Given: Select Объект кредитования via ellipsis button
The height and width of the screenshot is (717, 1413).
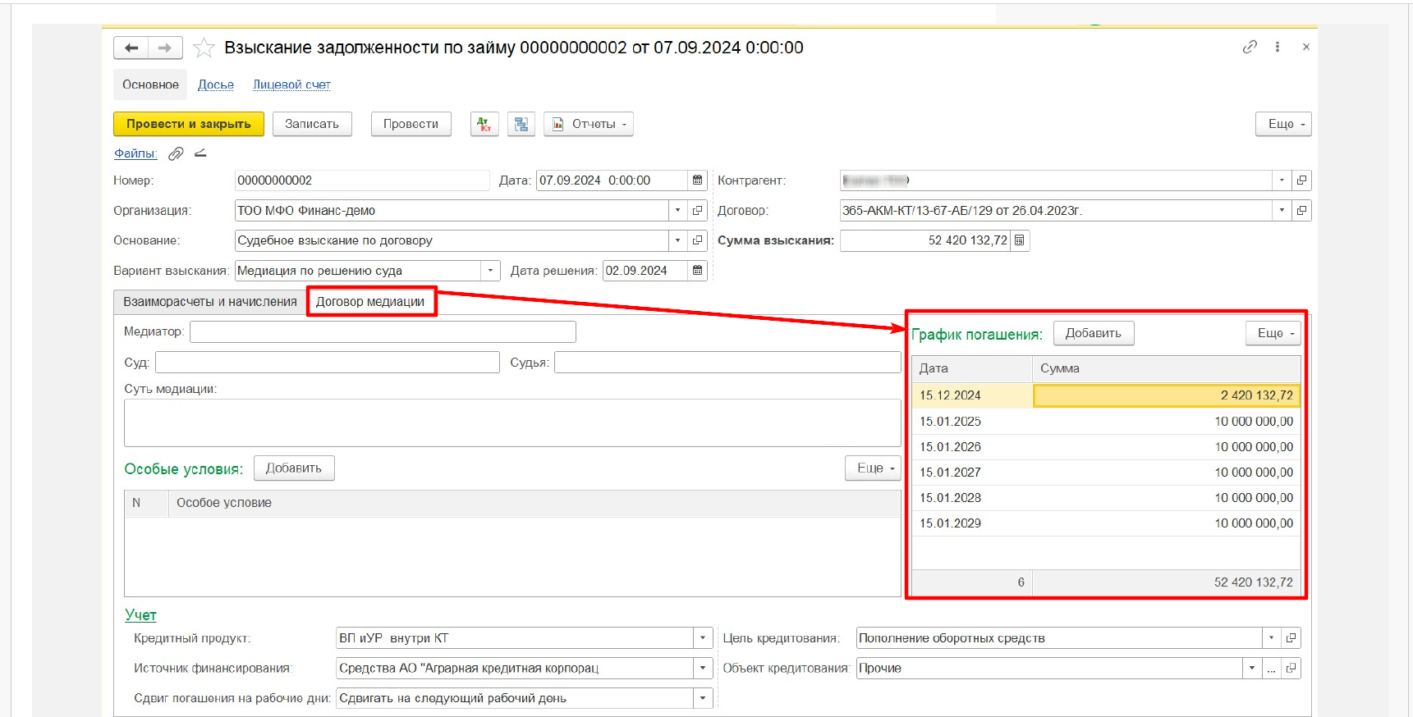Looking at the screenshot, I should 1271,669.
